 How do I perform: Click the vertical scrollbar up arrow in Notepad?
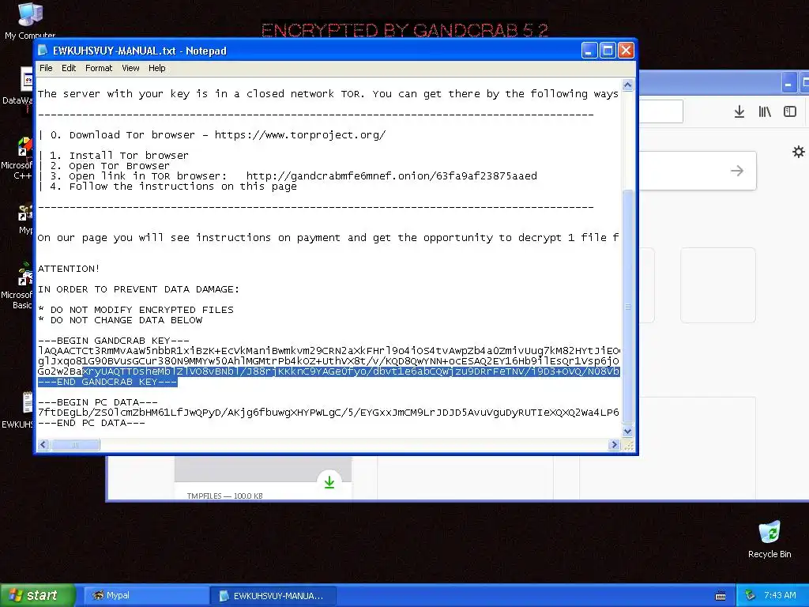click(x=628, y=85)
